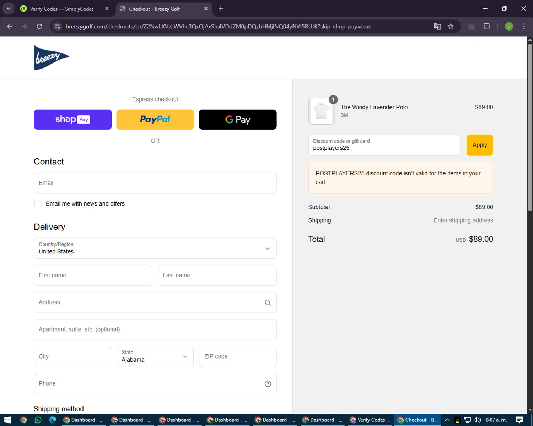The image size is (533, 426).
Task: Click the Phone input field
Action: tap(155, 383)
